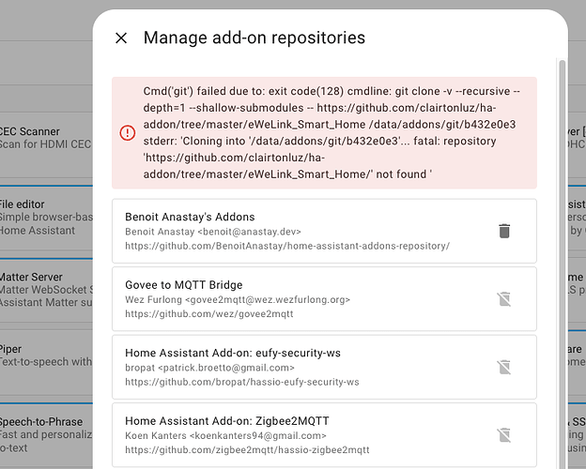Click the Wez Furlong maintainer email line
The width and height of the screenshot is (586, 469).
tap(238, 300)
